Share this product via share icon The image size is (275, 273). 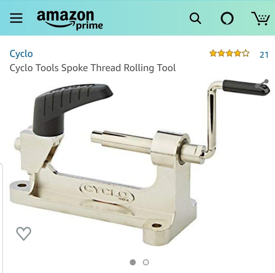[262, 86]
